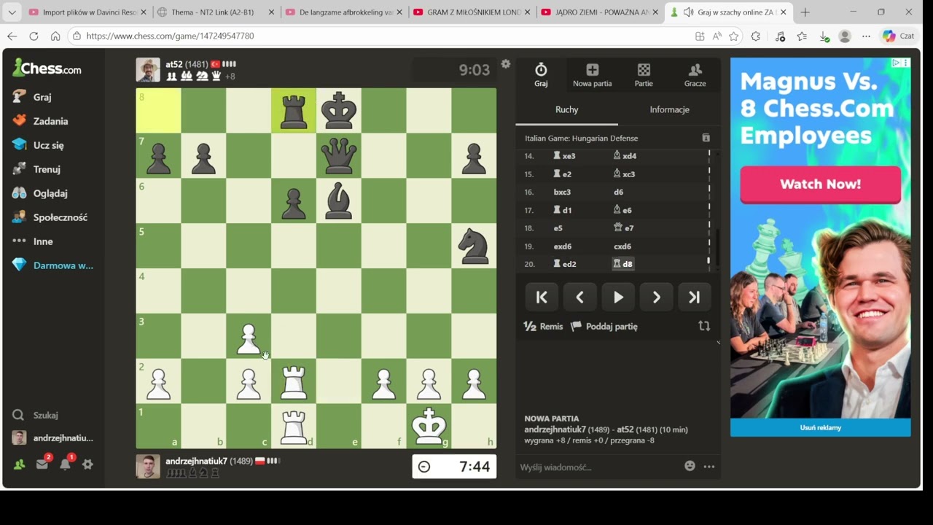The width and height of the screenshot is (933, 525).
Task: Refresh the page
Action: pos(34,36)
